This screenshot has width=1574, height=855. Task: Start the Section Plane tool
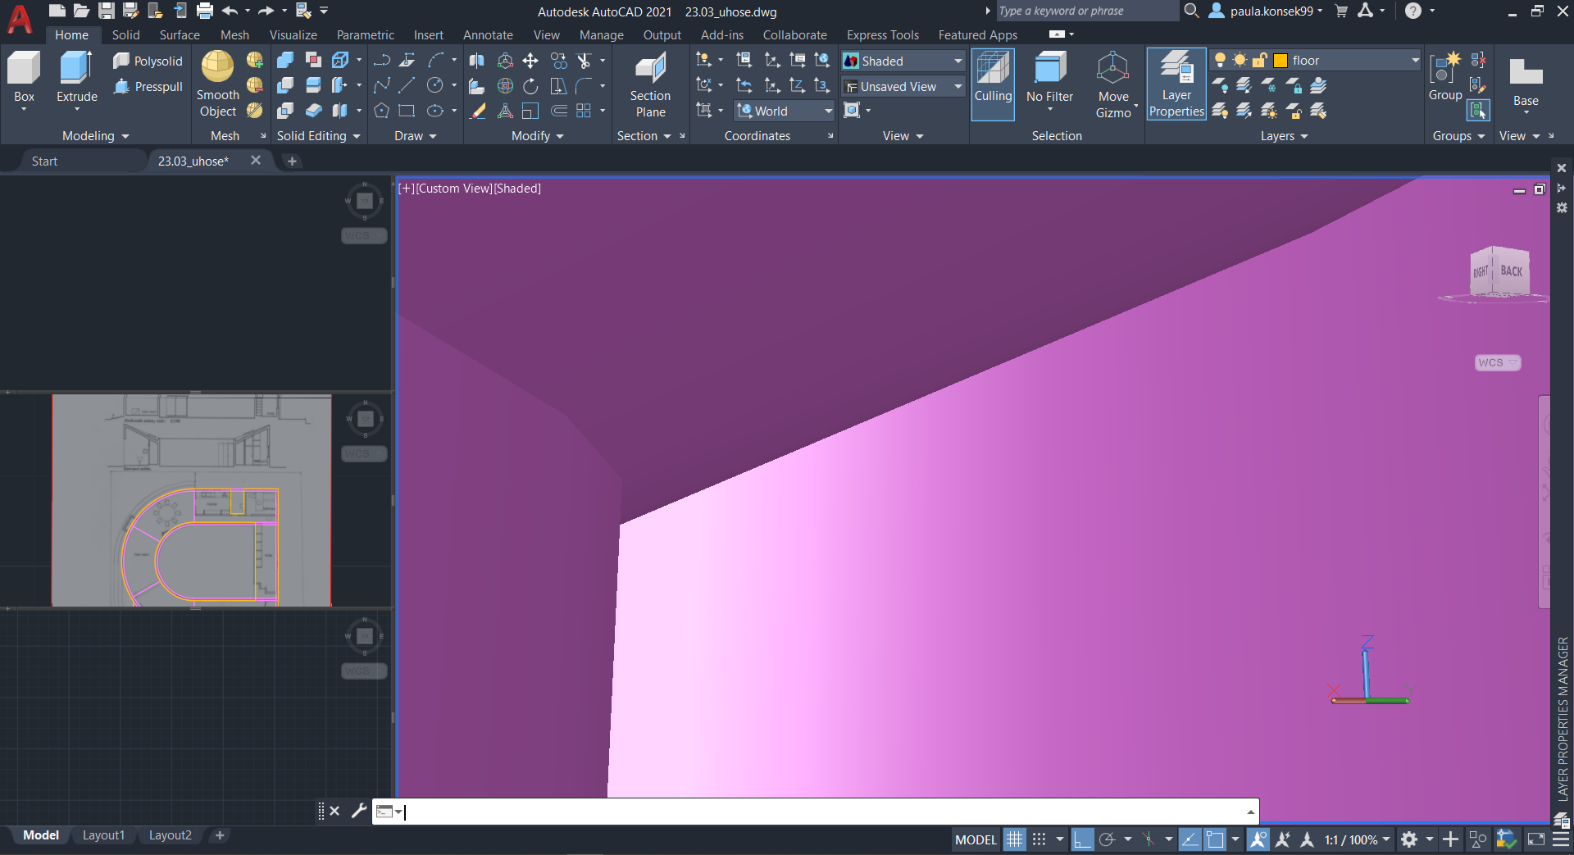[650, 85]
